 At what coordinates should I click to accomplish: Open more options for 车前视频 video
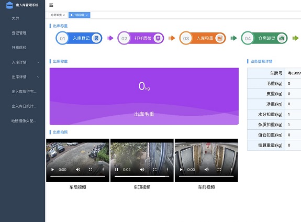point(232,170)
